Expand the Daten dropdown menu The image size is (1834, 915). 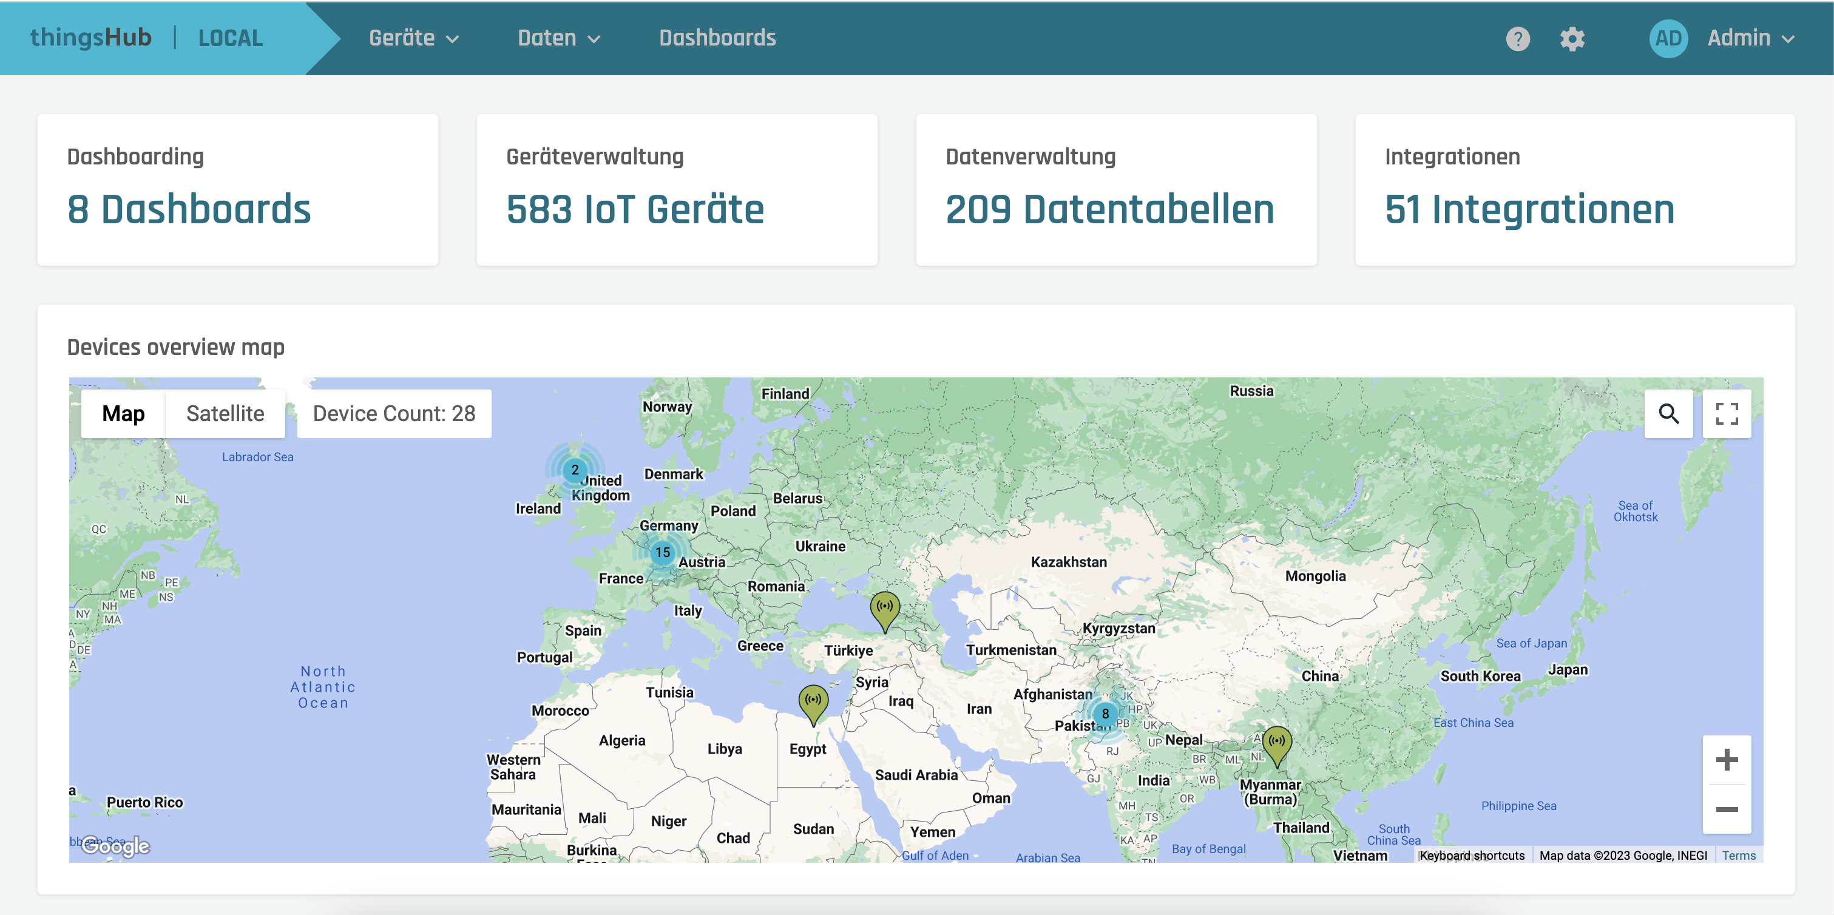pos(559,38)
